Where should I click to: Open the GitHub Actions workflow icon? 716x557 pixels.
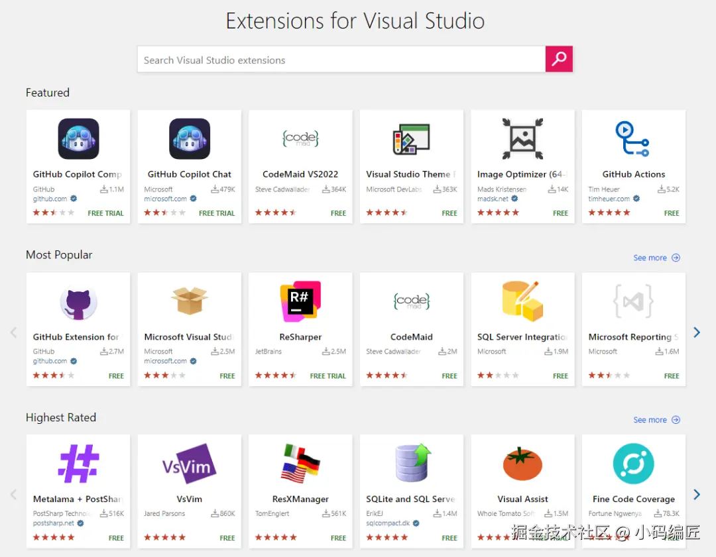tap(632, 138)
